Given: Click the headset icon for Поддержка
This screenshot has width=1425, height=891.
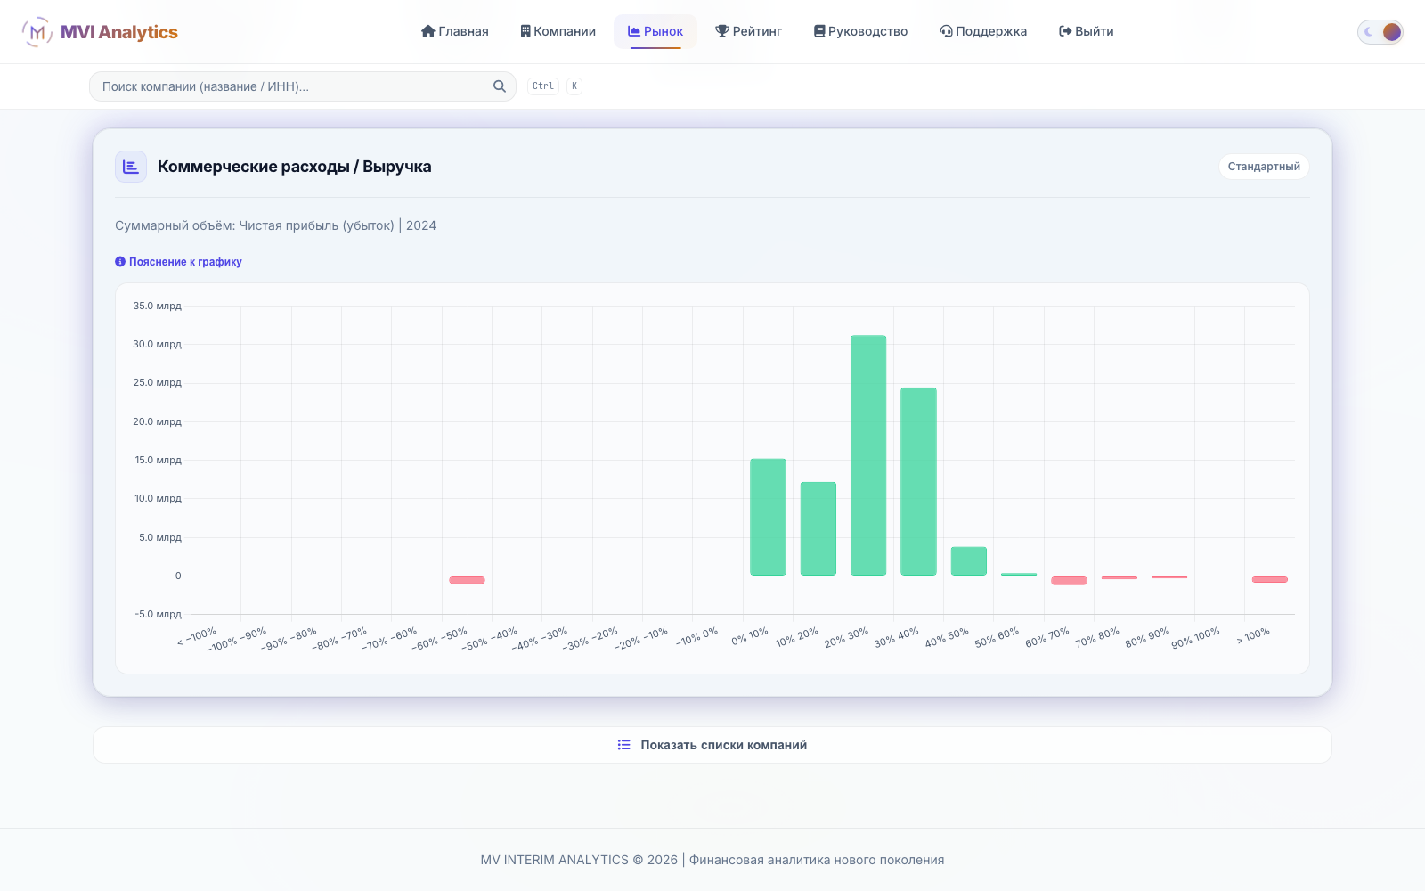Looking at the screenshot, I should 946,31.
